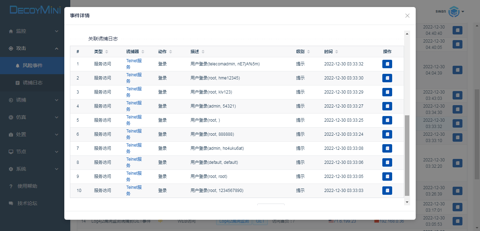The image size is (480, 231).
Task: Select 风险事件 menu item
Action: tap(32, 65)
